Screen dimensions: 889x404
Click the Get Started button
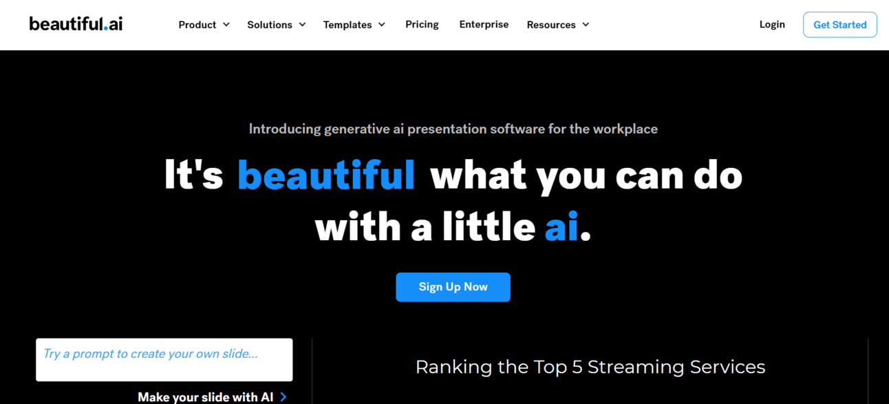(839, 25)
